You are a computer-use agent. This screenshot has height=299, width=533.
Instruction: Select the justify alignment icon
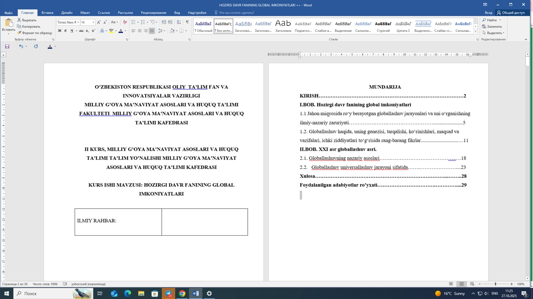151,31
